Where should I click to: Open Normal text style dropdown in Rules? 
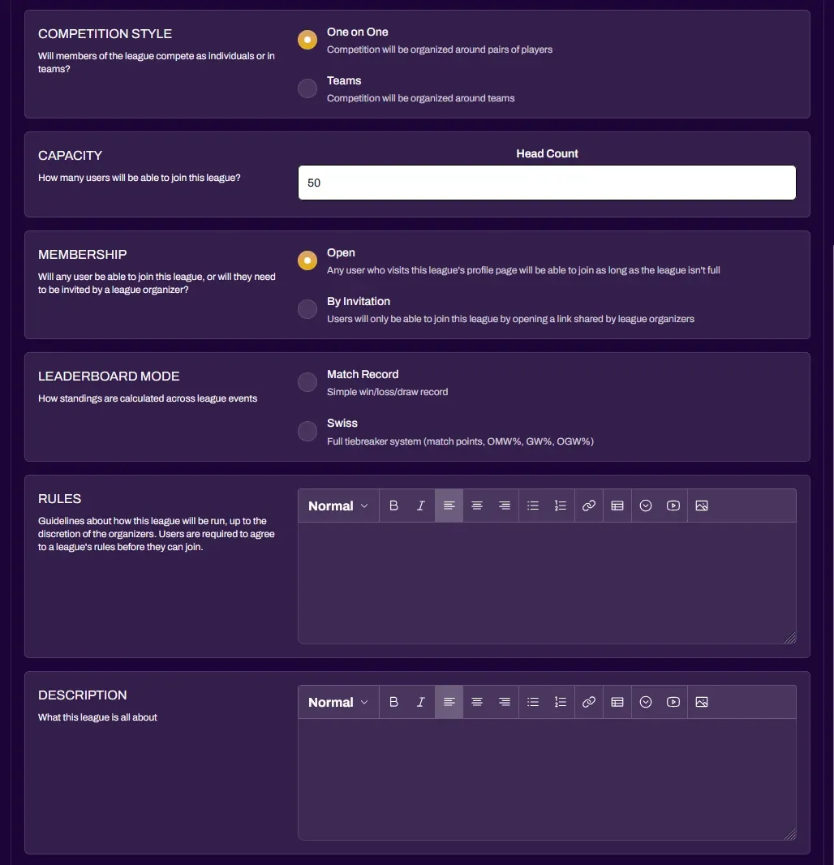tap(338, 506)
